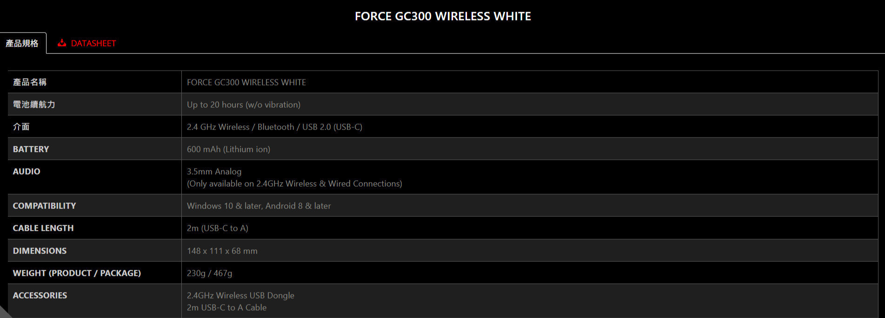The image size is (885, 318).
Task: Click the FORCE GC300 WIRELESS WHITE page heading
Action: 442,16
